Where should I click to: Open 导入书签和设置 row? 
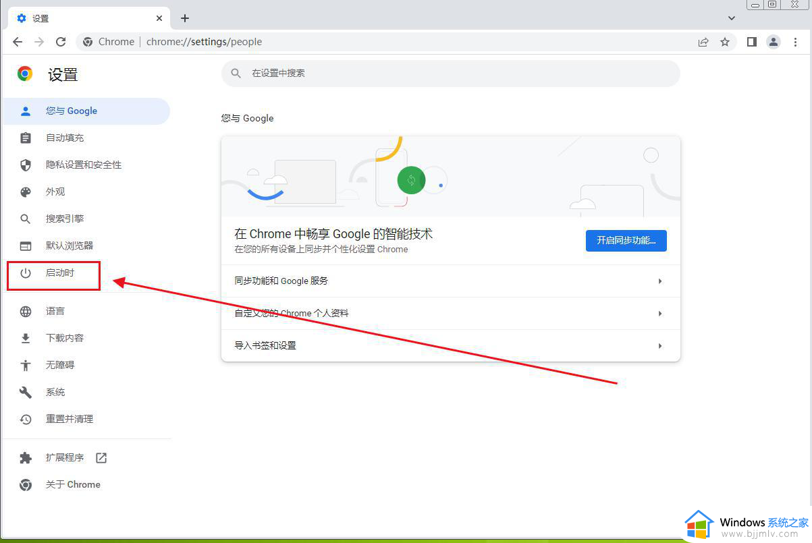[x=451, y=346]
